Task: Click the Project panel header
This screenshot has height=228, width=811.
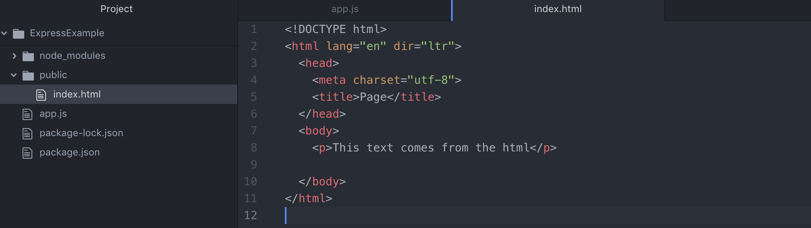Action: click(116, 9)
